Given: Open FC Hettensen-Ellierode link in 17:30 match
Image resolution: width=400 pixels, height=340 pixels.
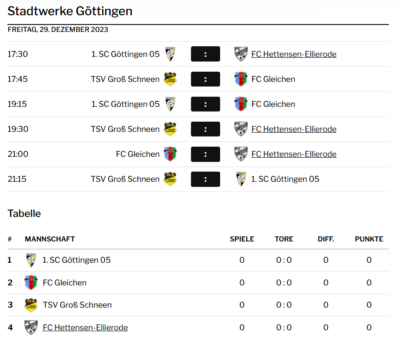Looking at the screenshot, I should point(294,54).
